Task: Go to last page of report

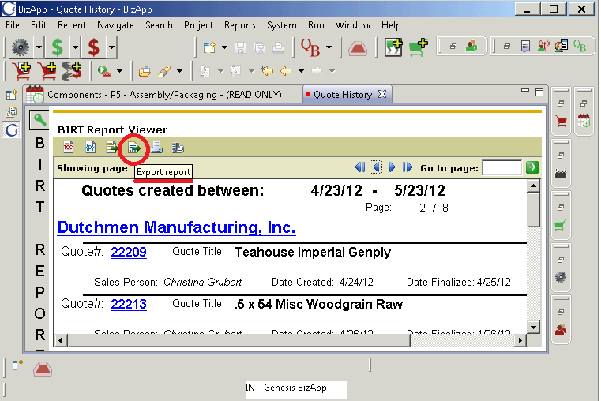Action: 408,167
